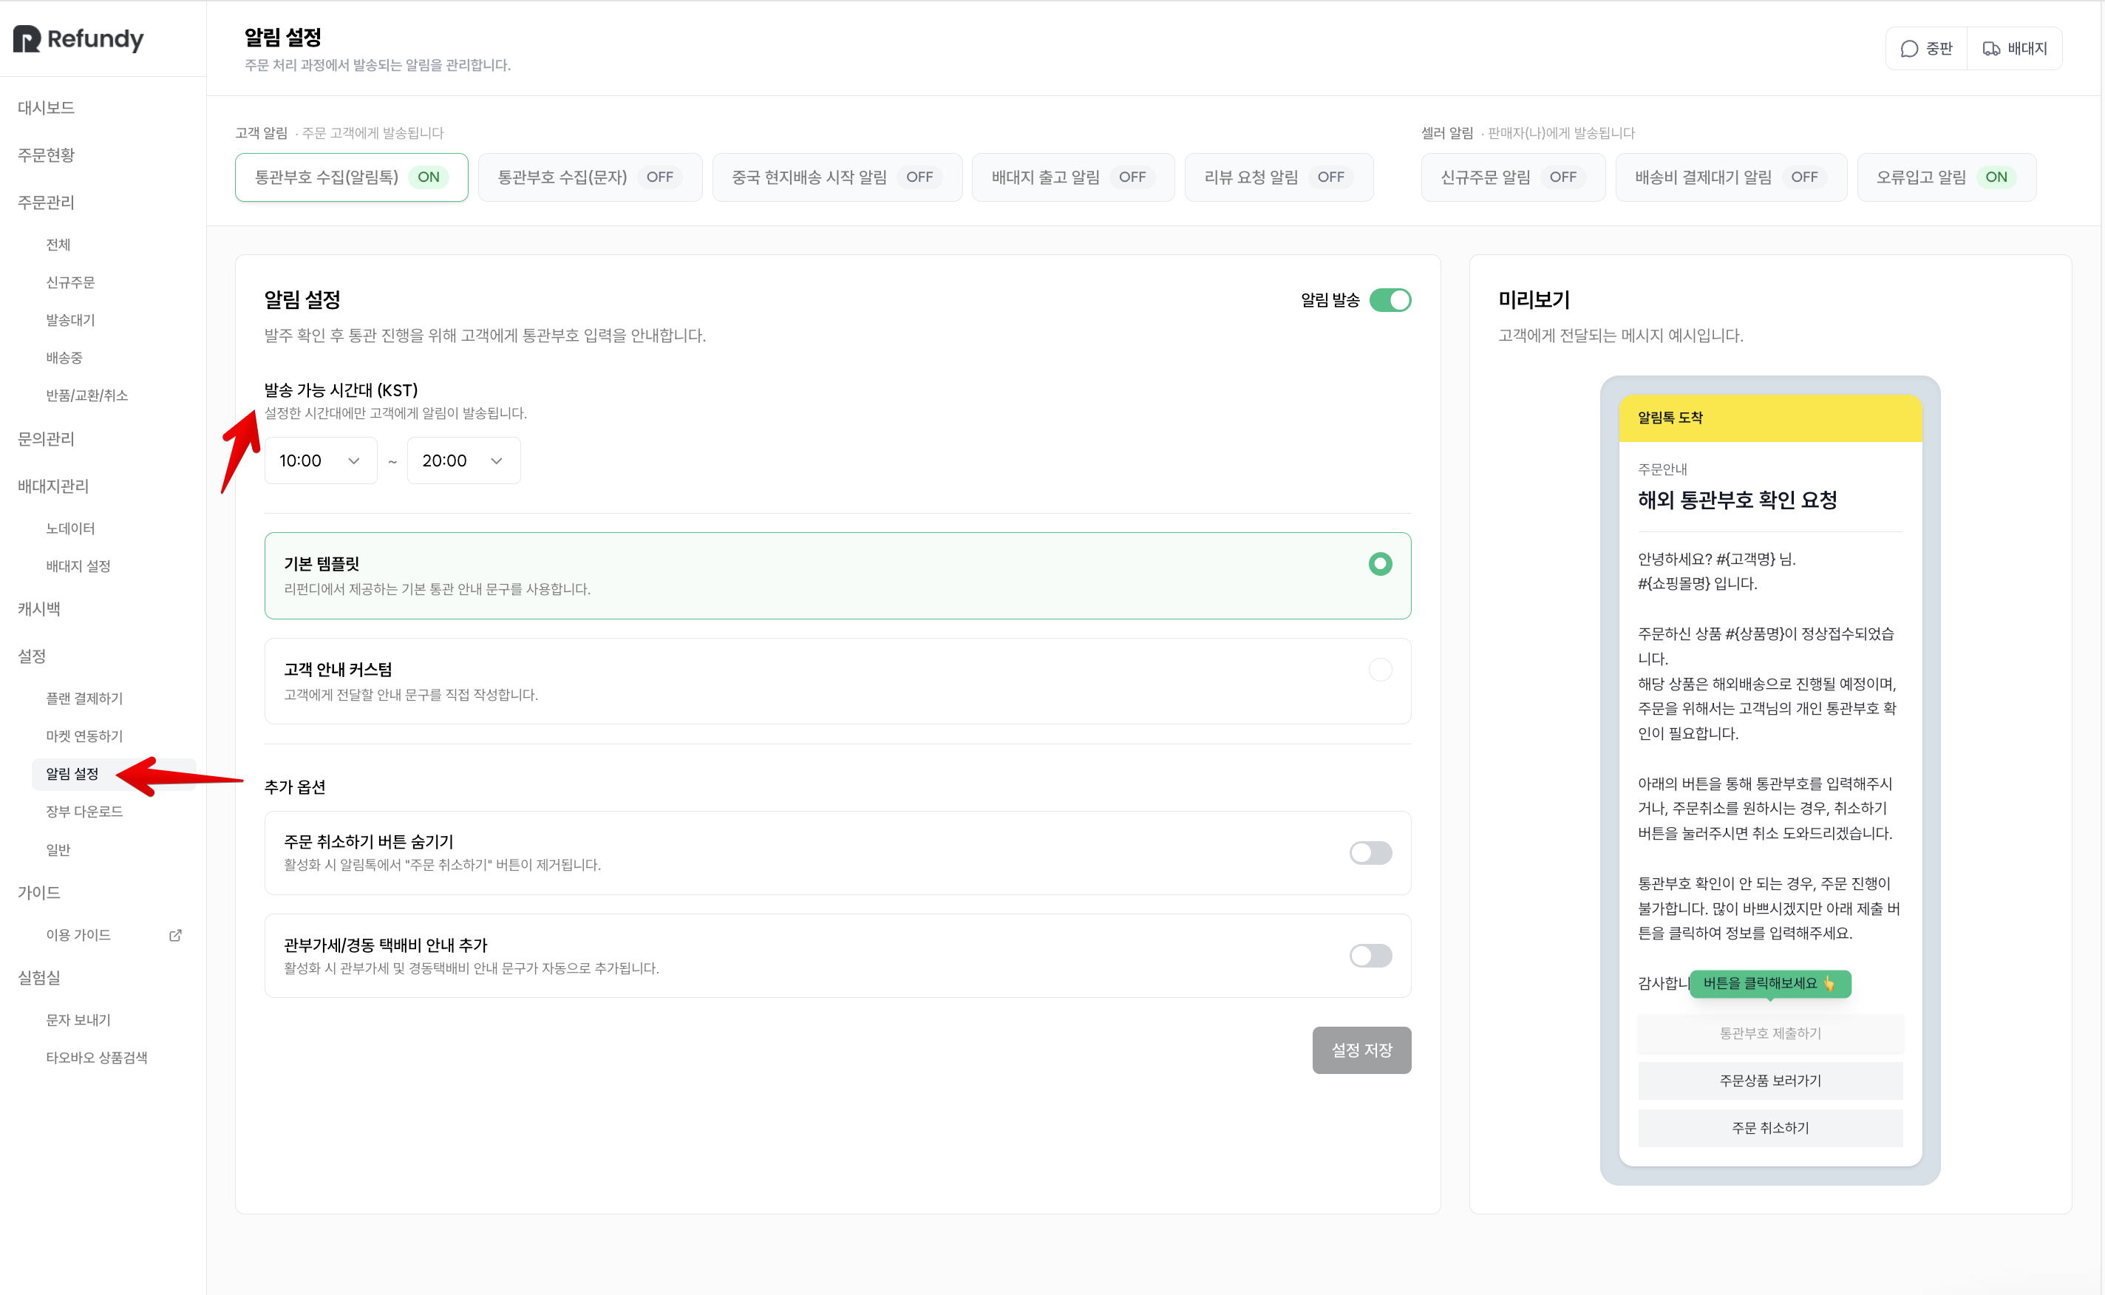Click the external link icon beside 이용 가이드
Screen dimensions: 2105x1295
pyautogui.click(x=176, y=934)
